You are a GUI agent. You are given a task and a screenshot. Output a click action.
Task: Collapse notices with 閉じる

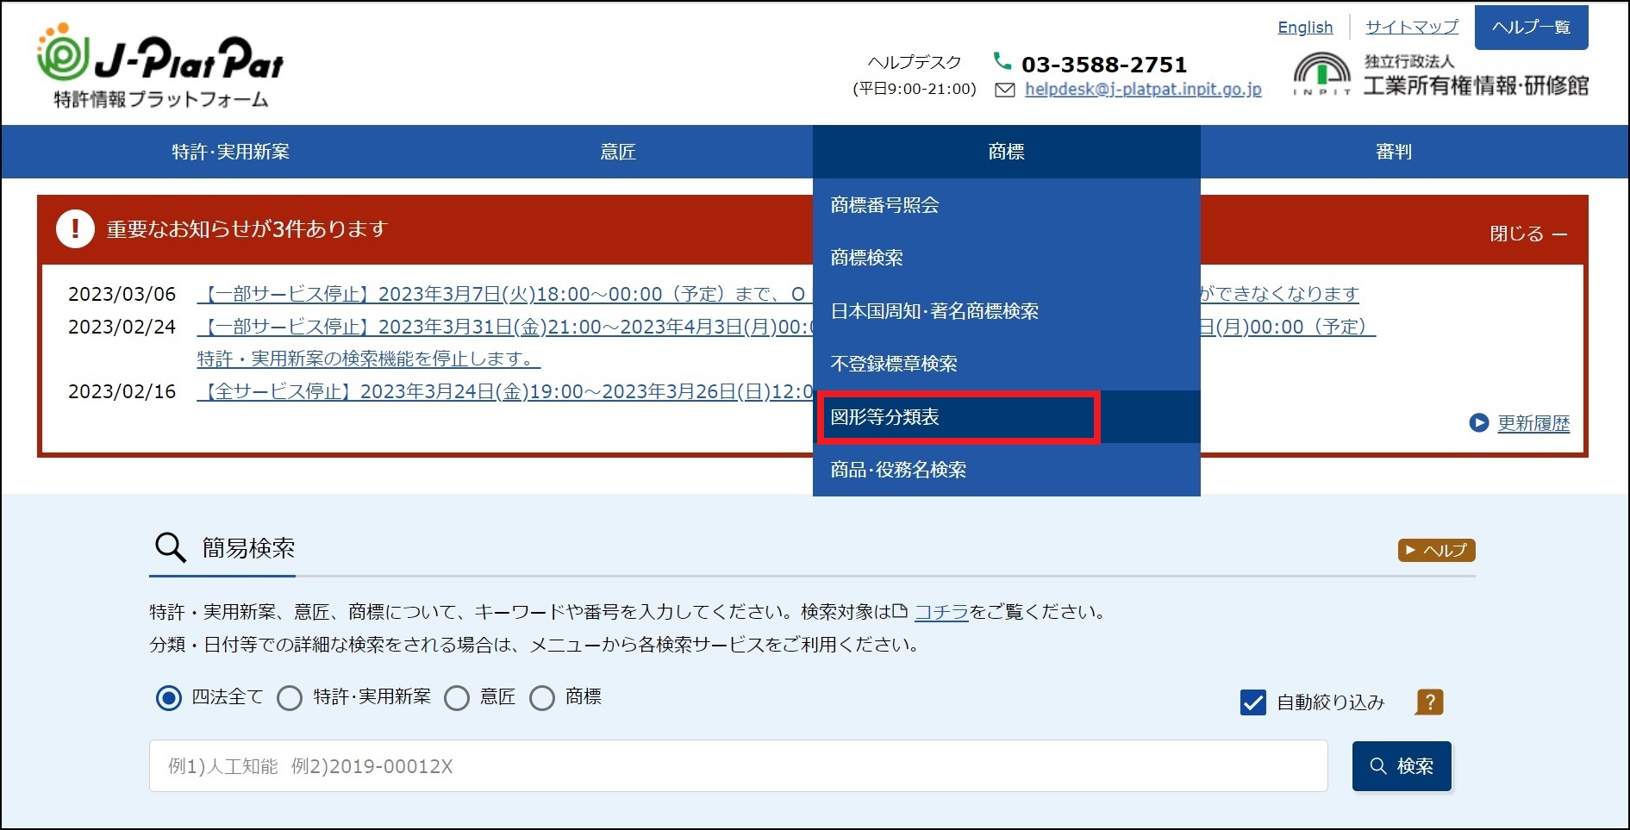[x=1527, y=234]
